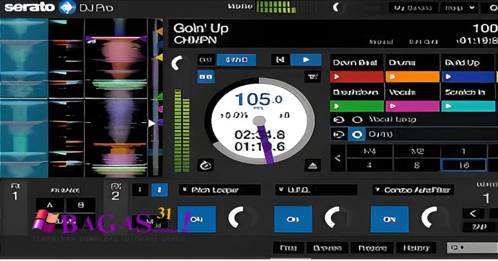The image size is (498, 261).
Task: Click the dark button left of blue sync button
Action: pyautogui.click(x=206, y=60)
